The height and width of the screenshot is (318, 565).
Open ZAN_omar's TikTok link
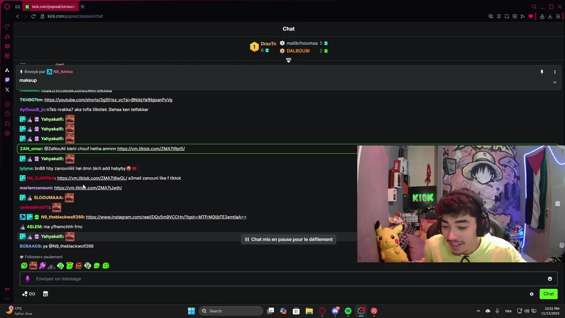click(151, 149)
